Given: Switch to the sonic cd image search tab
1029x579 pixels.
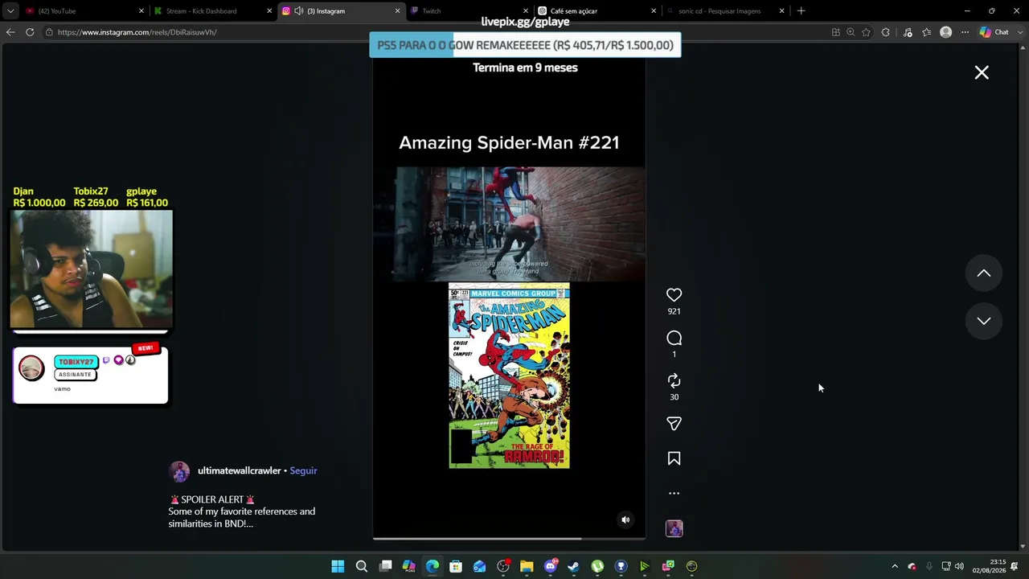Looking at the screenshot, I should (x=724, y=11).
